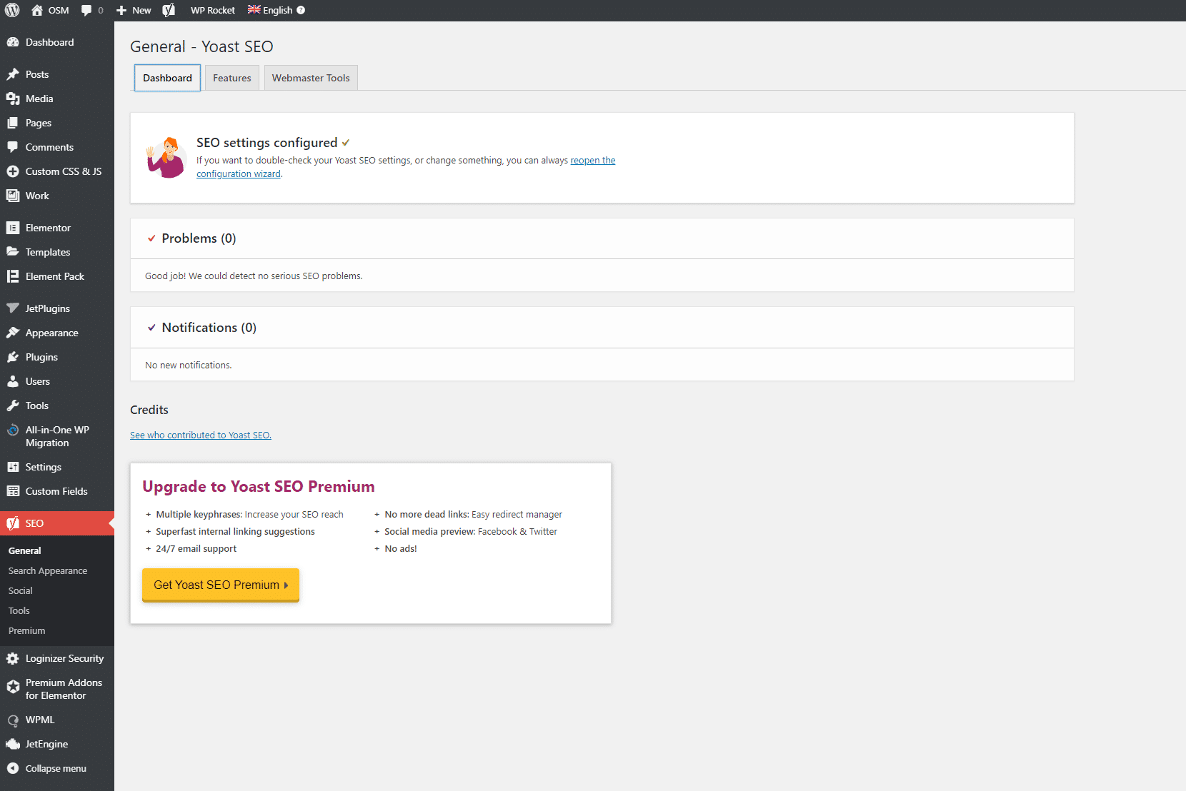The image size is (1186, 791).
Task: Click the Get Yoast SEO Premium button
Action: coord(220,585)
